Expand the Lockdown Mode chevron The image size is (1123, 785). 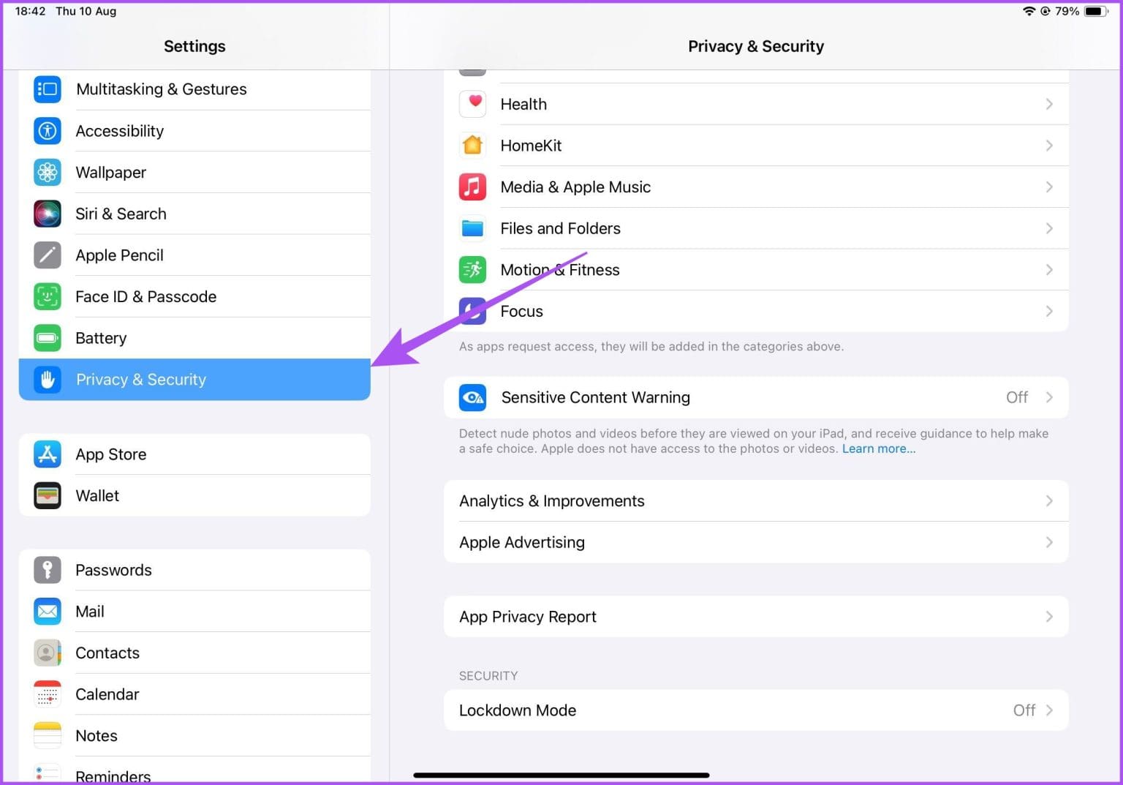point(1050,710)
